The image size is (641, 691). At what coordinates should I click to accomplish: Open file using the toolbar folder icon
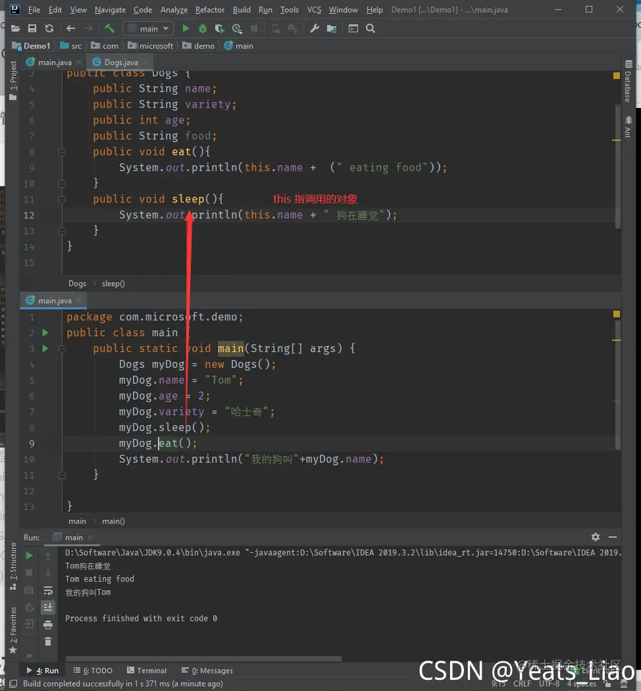(x=15, y=29)
